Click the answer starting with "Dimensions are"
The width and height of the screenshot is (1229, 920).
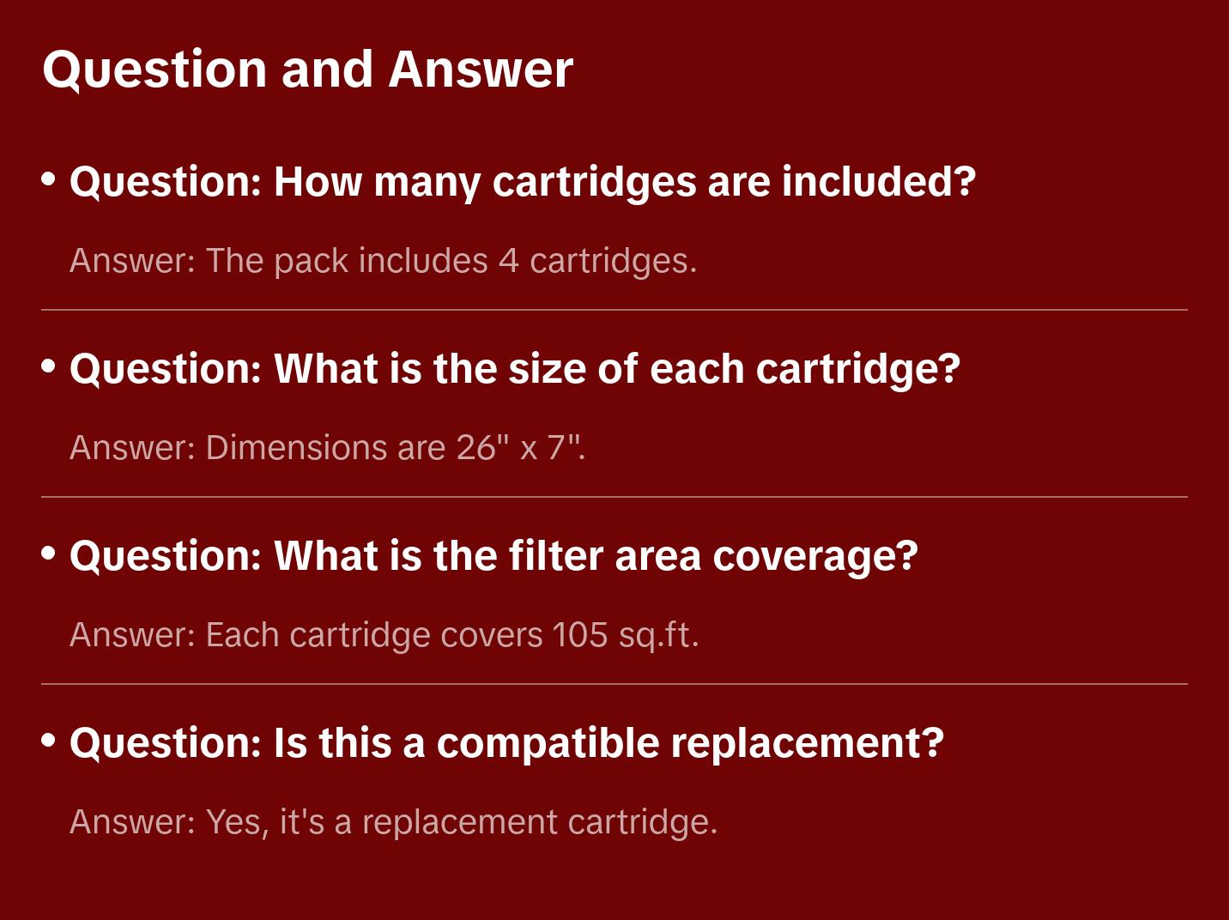point(327,448)
